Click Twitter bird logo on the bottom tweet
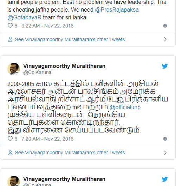 pyautogui.click(x=165, y=179)
